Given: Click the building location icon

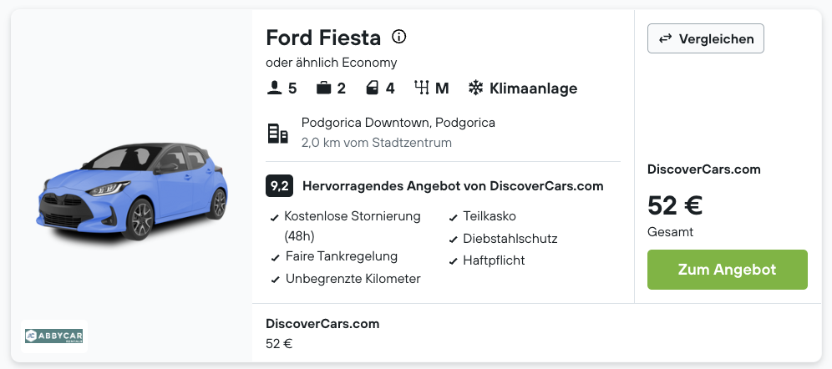Looking at the screenshot, I should 277,134.
